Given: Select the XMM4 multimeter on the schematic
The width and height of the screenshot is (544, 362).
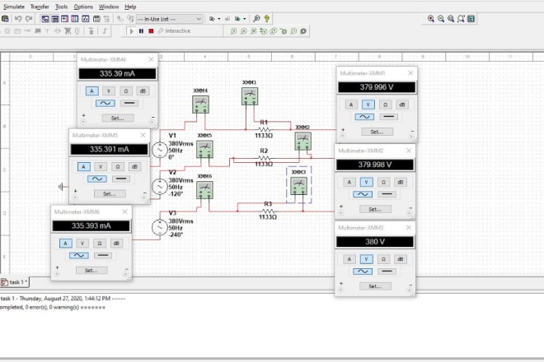Looking at the screenshot, I should click(x=200, y=104).
